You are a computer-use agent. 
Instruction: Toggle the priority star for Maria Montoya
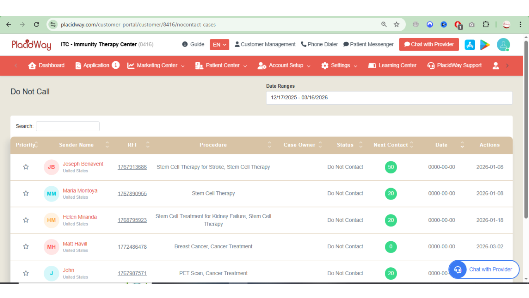[26, 193]
